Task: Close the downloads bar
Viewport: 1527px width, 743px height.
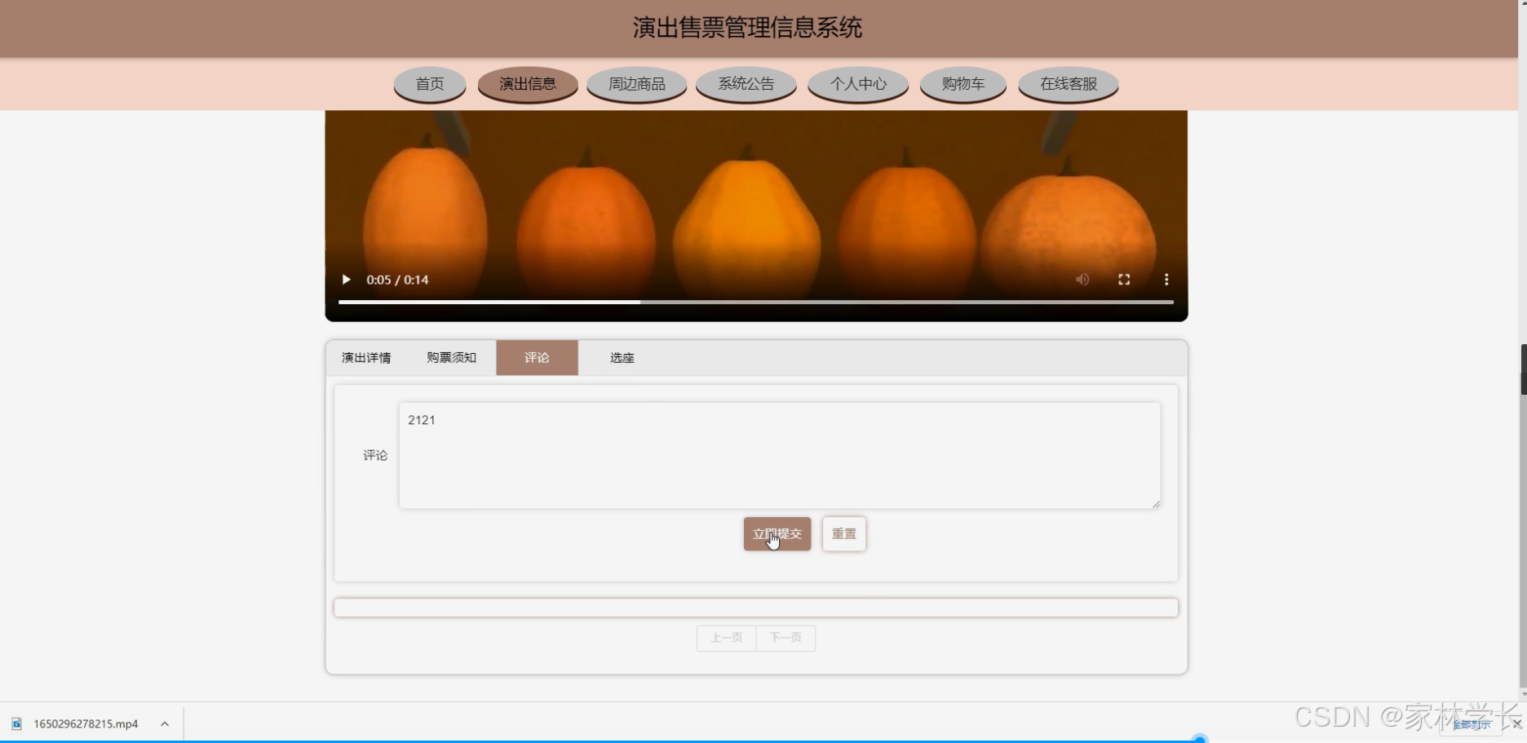Action: pos(1516,723)
